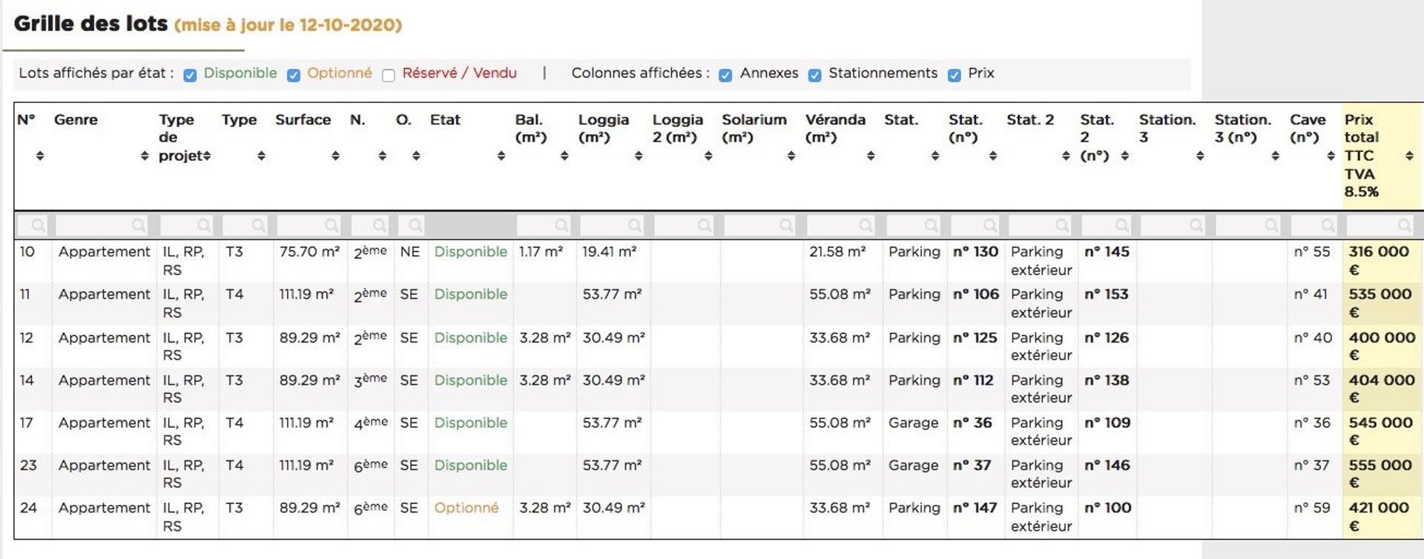Sort by Type de projet arrows
This screenshot has height=559, width=1424.
click(x=207, y=156)
